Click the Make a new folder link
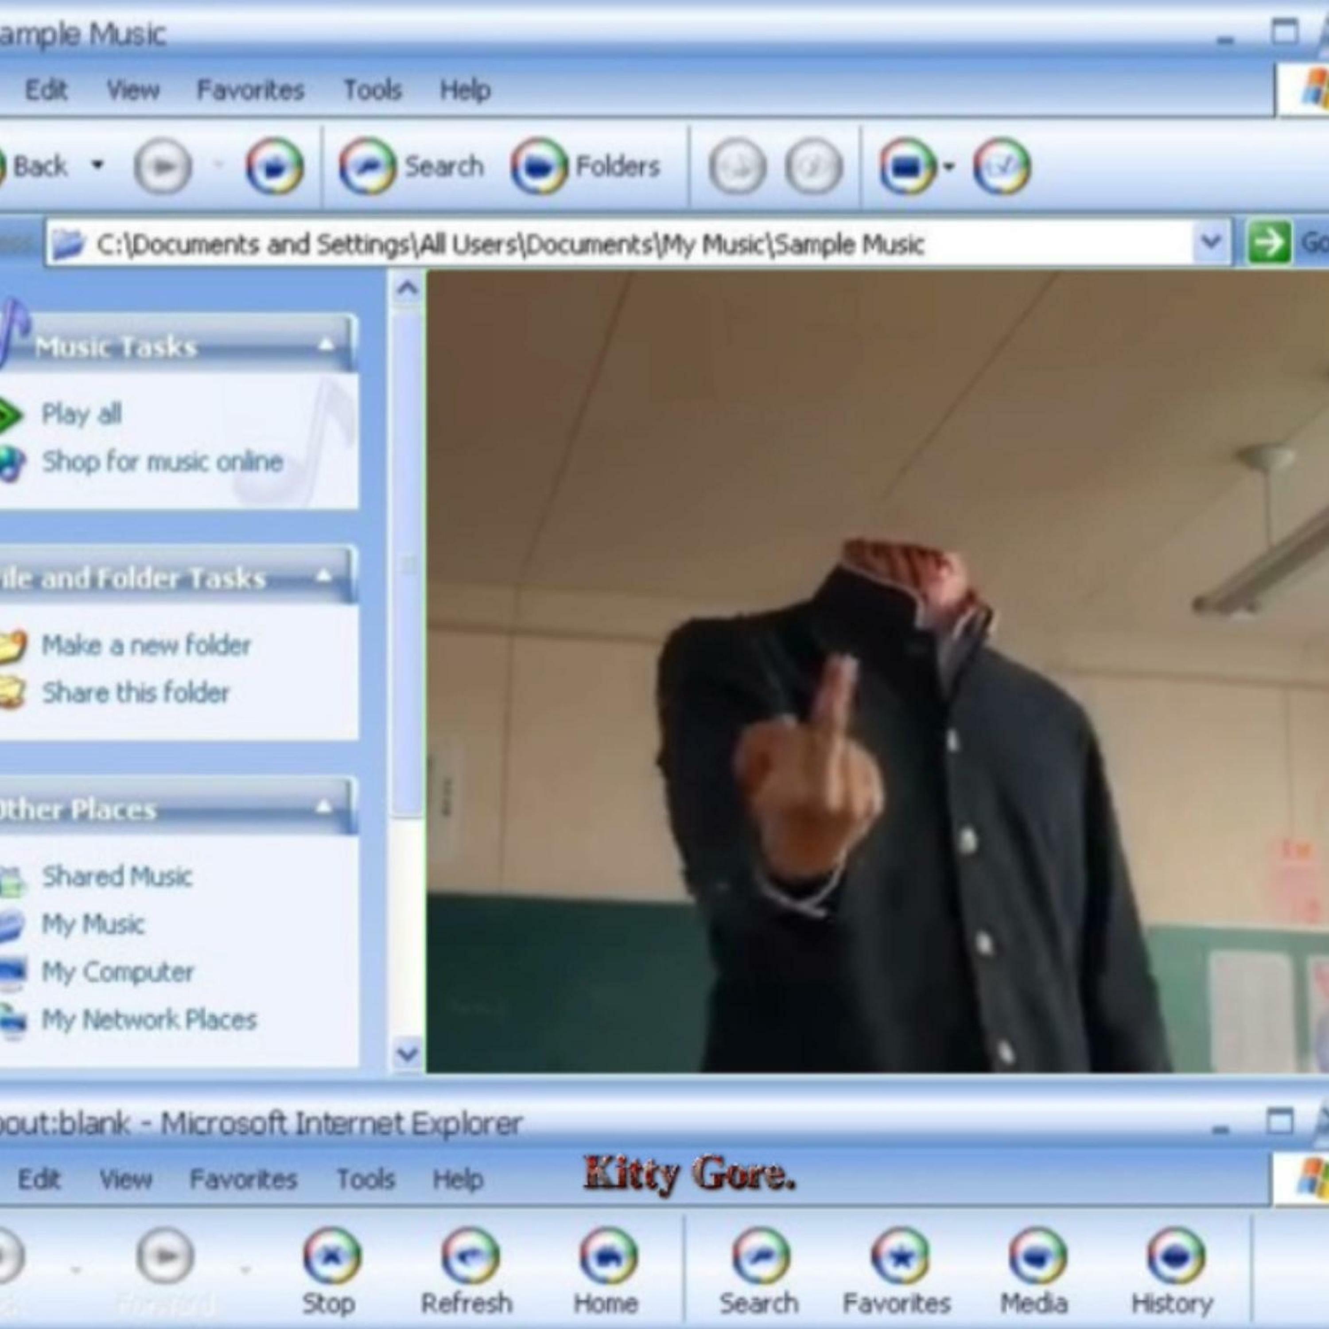 tap(146, 645)
